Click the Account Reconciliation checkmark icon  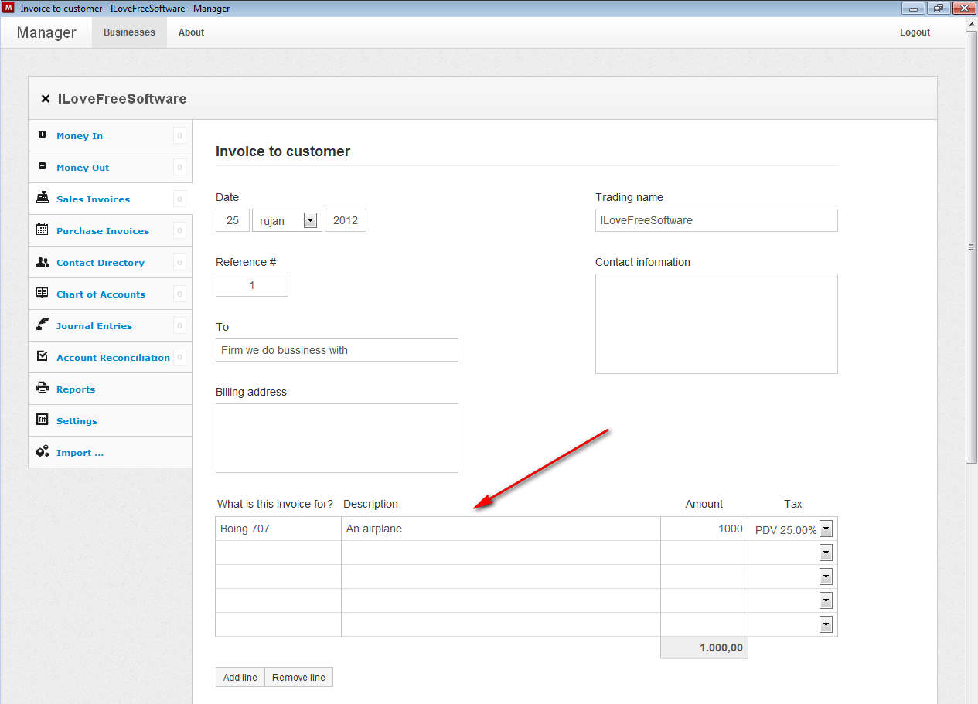[x=43, y=357]
